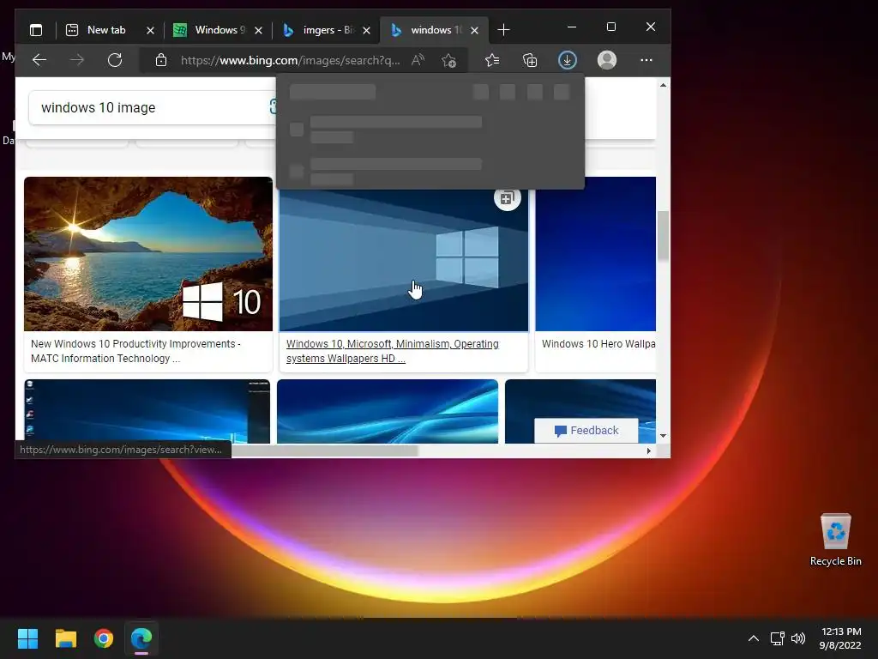Click the 'windows 10 image' search box

pyautogui.click(x=151, y=107)
